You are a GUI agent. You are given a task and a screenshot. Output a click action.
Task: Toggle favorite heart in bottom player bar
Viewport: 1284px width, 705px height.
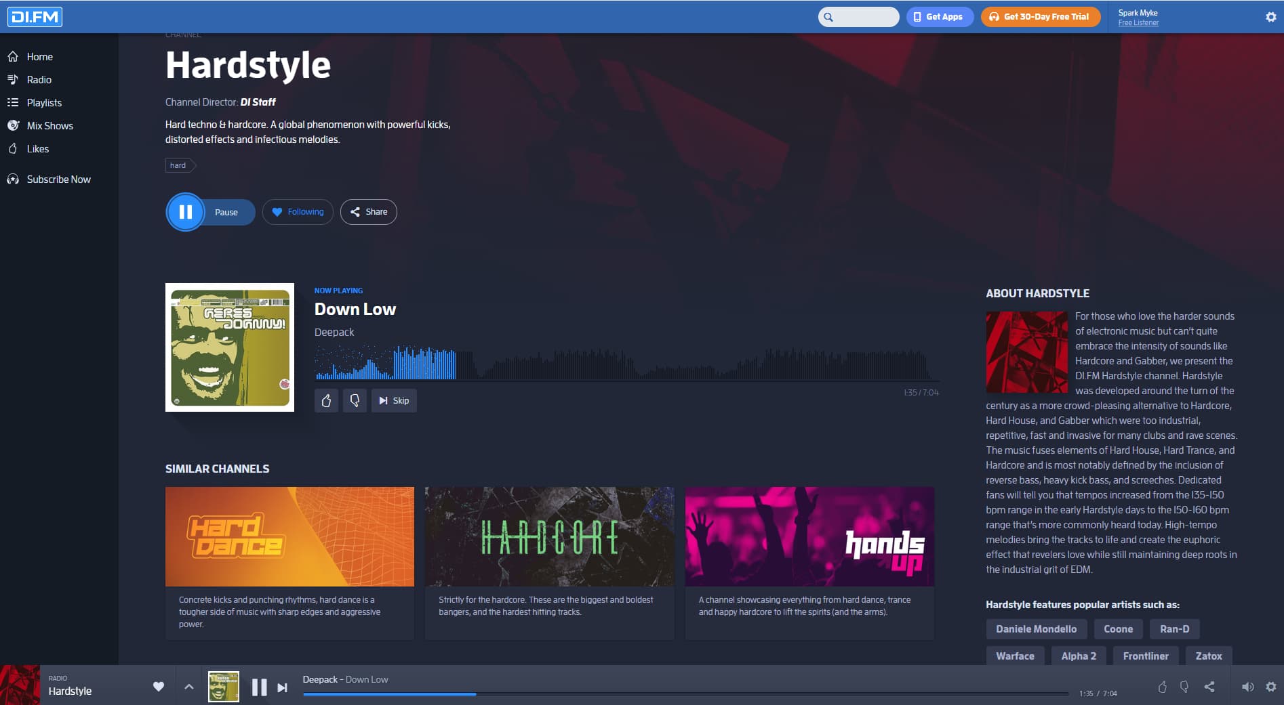(159, 687)
